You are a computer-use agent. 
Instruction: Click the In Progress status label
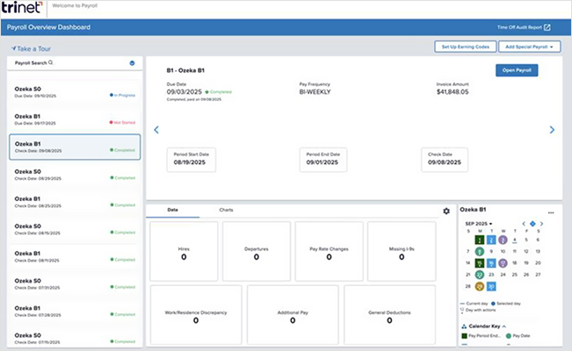(123, 95)
